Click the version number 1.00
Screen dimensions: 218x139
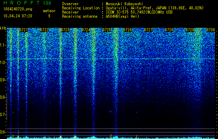tap(47, 3)
